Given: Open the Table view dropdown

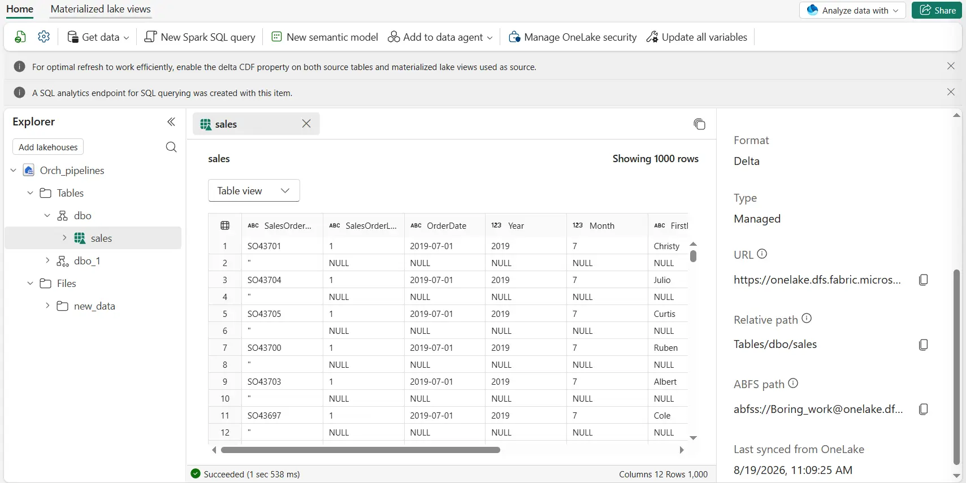Looking at the screenshot, I should coord(254,190).
